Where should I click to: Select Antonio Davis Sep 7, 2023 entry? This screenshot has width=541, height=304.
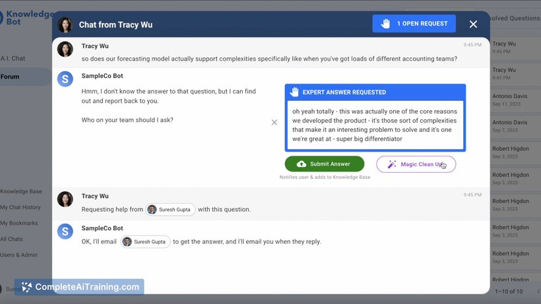(x=515, y=126)
